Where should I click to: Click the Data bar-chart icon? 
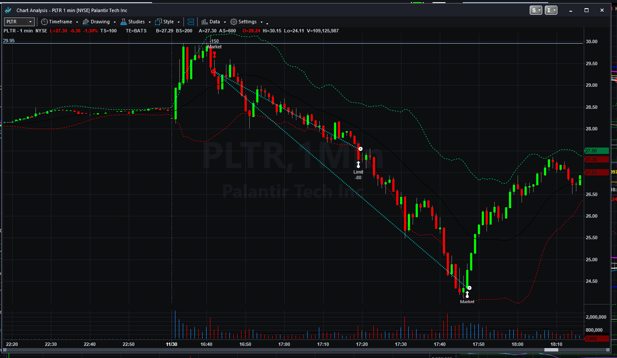205,22
